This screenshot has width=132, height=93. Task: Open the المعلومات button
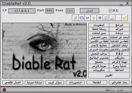coord(99,25)
